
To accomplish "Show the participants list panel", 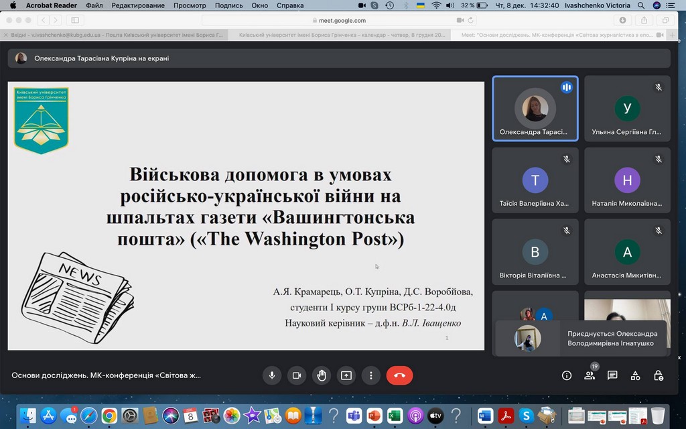I will point(590,375).
